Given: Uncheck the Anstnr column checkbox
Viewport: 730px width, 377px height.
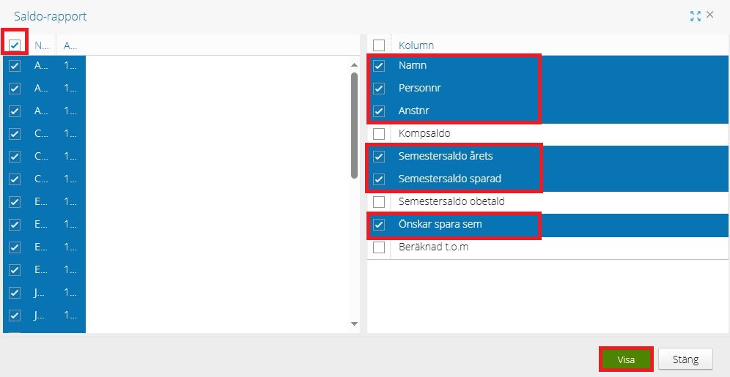Looking at the screenshot, I should [x=379, y=111].
